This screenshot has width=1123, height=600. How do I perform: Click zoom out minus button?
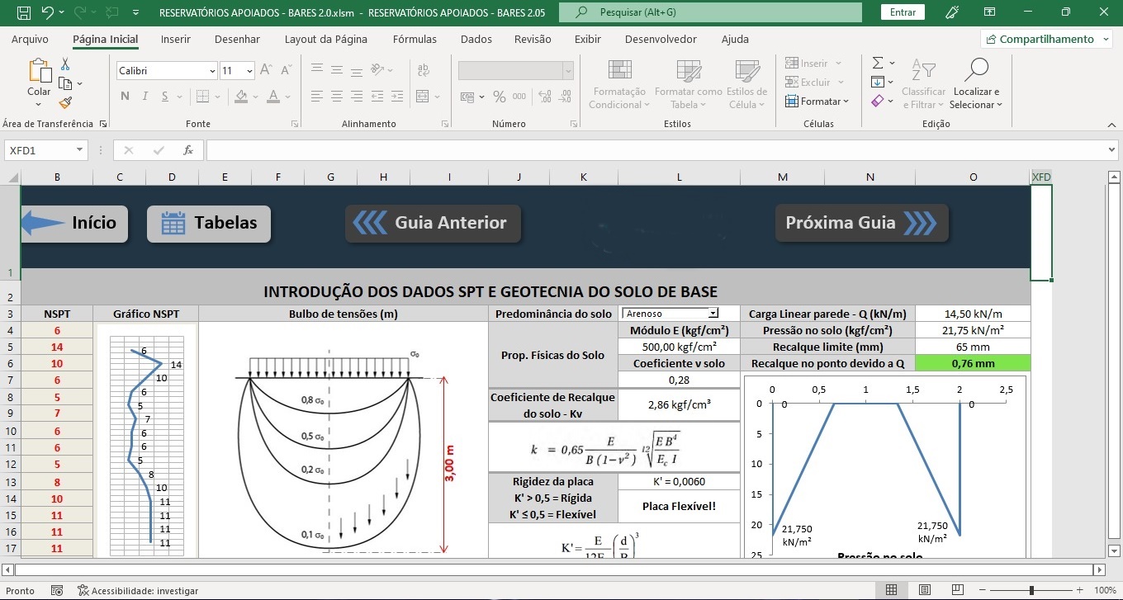[x=982, y=590]
